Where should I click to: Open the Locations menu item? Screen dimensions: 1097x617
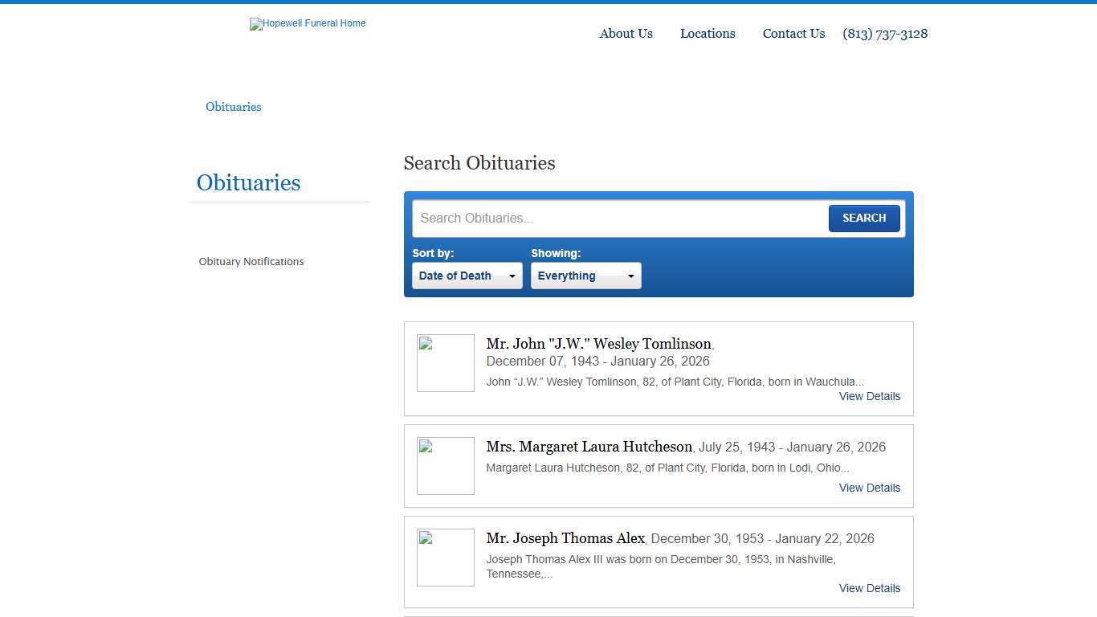708,34
